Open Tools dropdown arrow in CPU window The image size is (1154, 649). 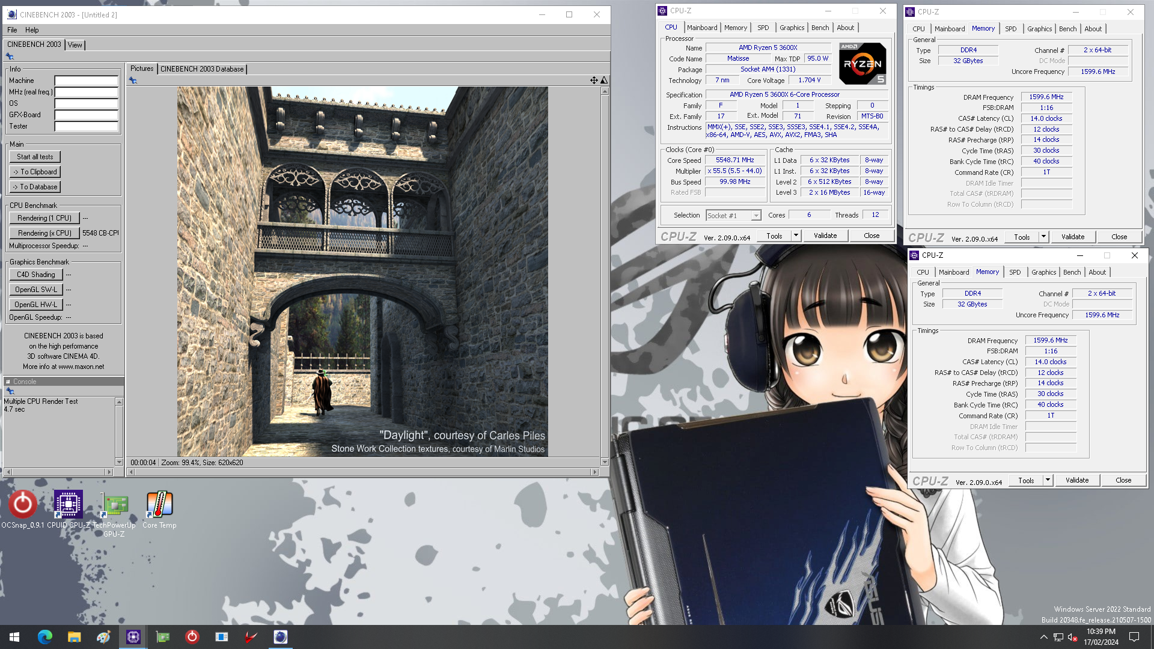(796, 236)
